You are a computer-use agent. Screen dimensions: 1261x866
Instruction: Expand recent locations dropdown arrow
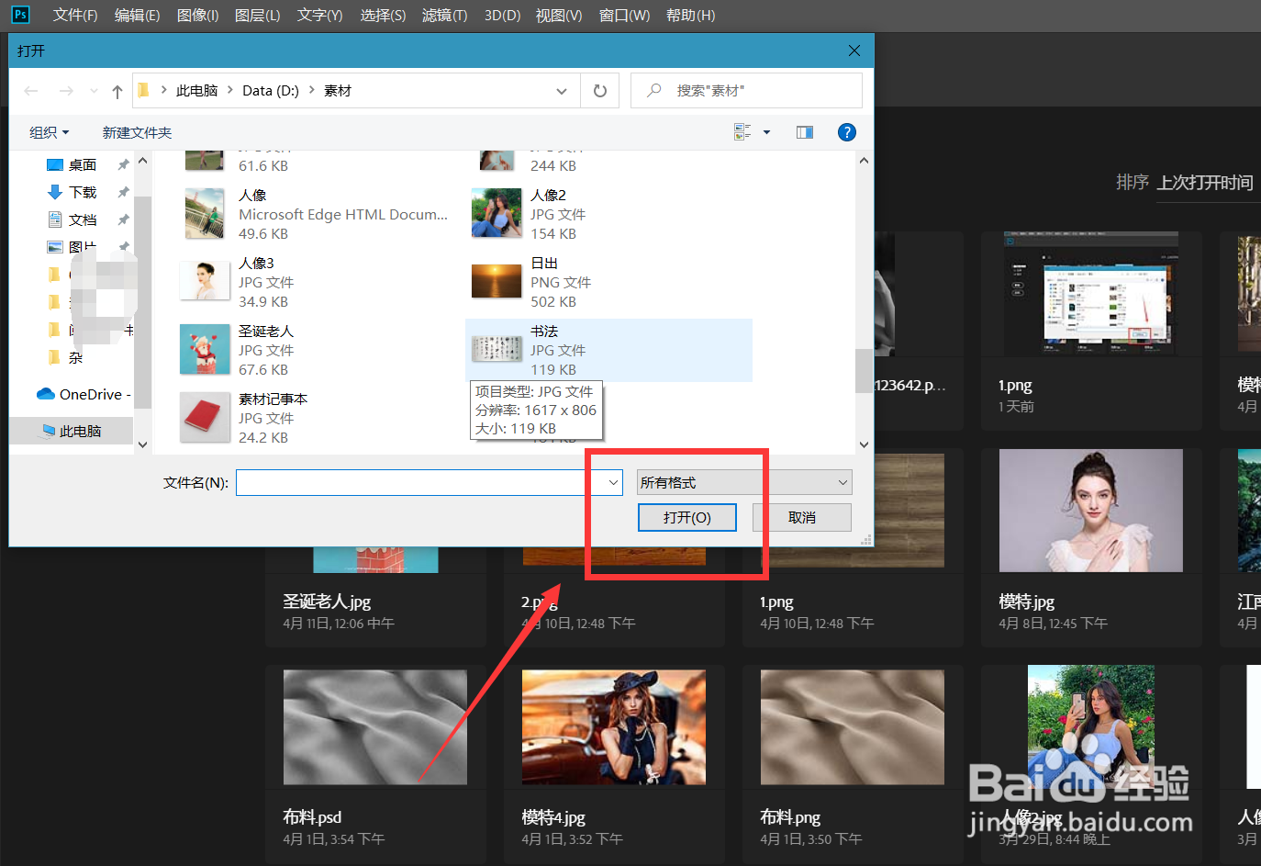click(94, 91)
